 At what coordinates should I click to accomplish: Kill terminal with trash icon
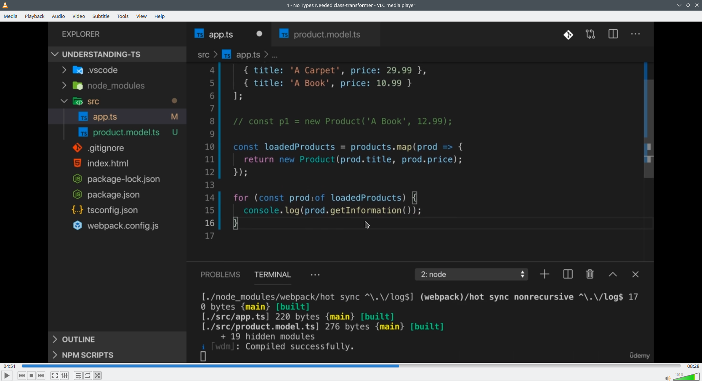coord(590,274)
